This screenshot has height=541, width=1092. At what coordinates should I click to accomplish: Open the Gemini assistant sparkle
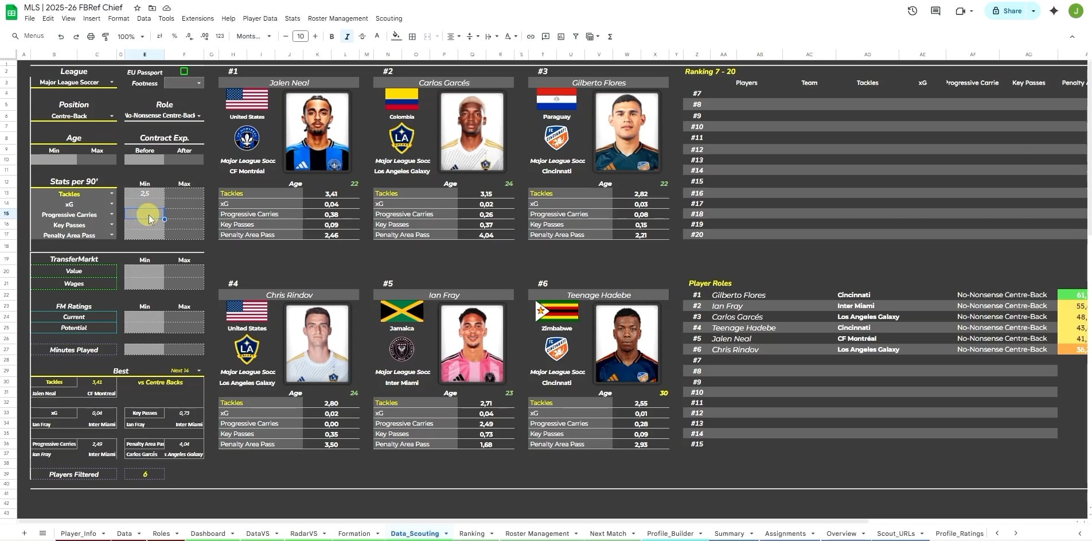[1054, 11]
